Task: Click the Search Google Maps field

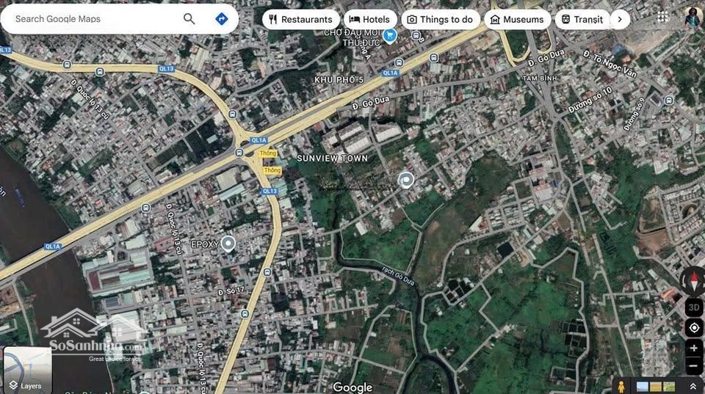Action: pyautogui.click(x=95, y=19)
